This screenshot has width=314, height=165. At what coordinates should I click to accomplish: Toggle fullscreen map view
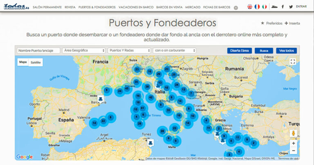[293, 61]
